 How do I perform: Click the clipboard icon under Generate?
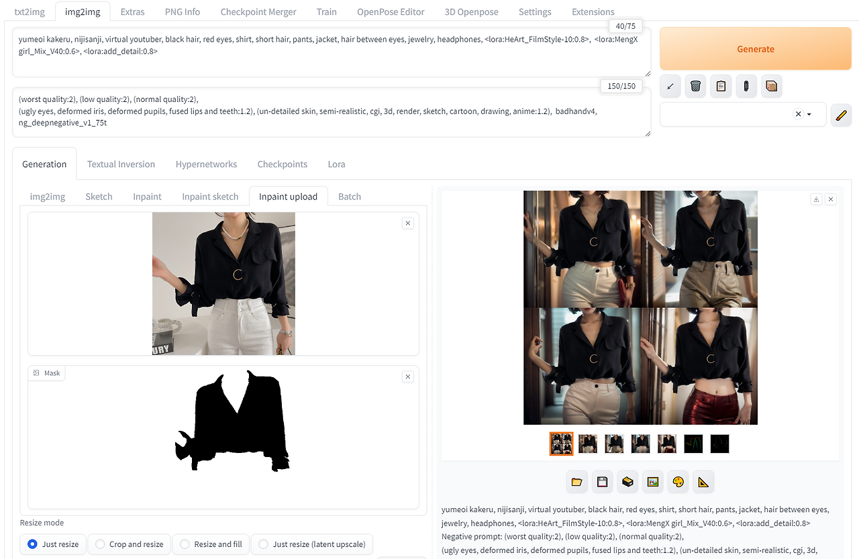pyautogui.click(x=721, y=86)
